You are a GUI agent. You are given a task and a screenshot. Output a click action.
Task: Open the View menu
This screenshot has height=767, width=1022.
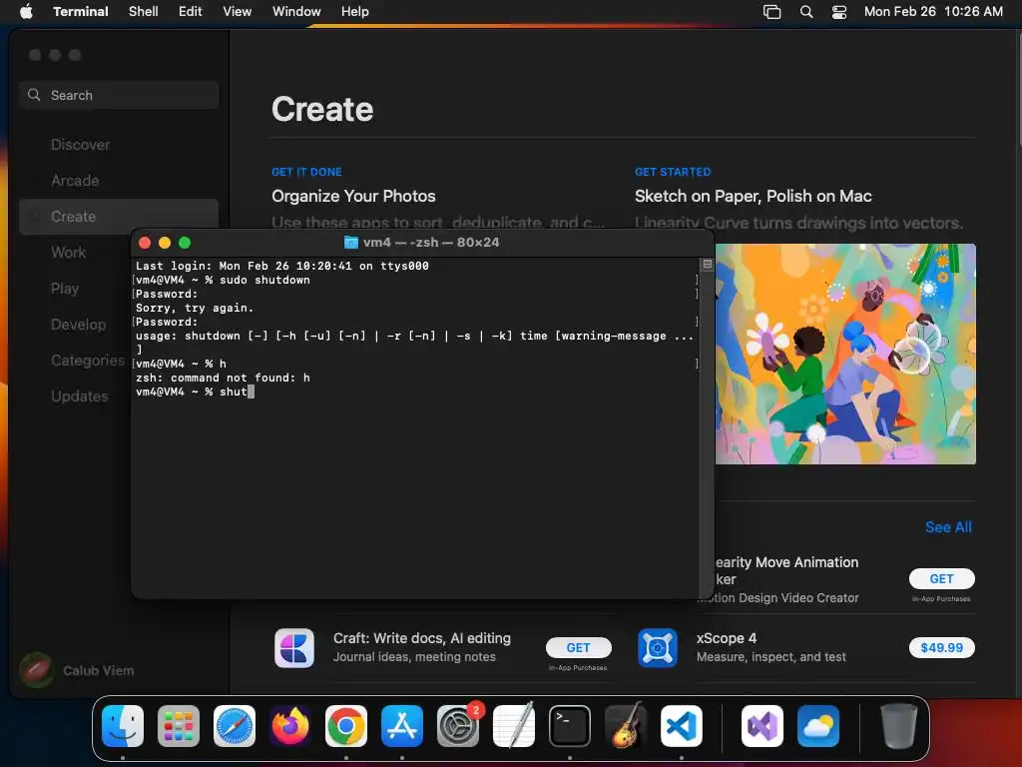[238, 12]
